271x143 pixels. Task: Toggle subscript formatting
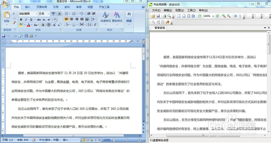tap(44, 19)
